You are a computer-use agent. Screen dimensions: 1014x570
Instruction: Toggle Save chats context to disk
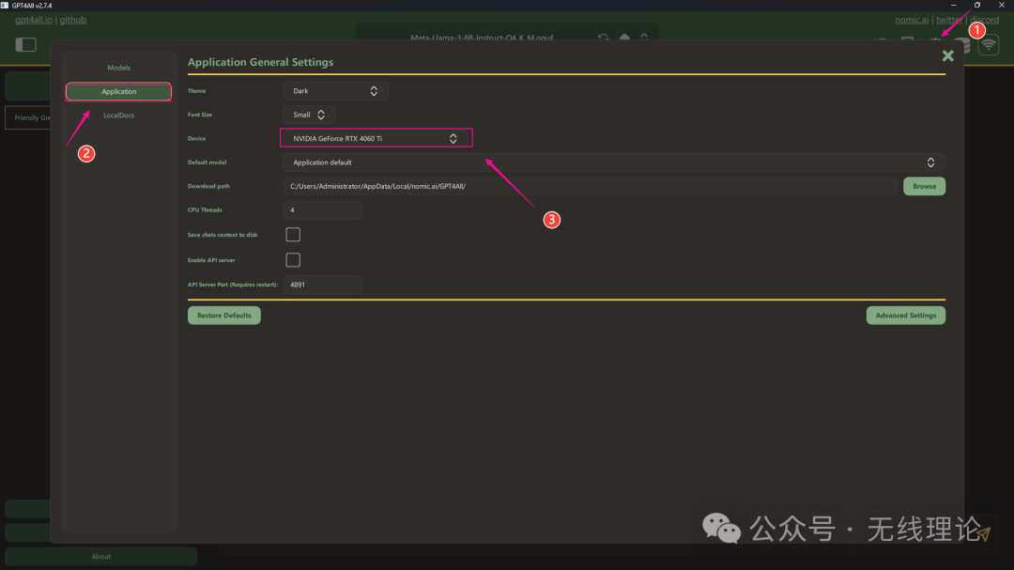point(293,235)
